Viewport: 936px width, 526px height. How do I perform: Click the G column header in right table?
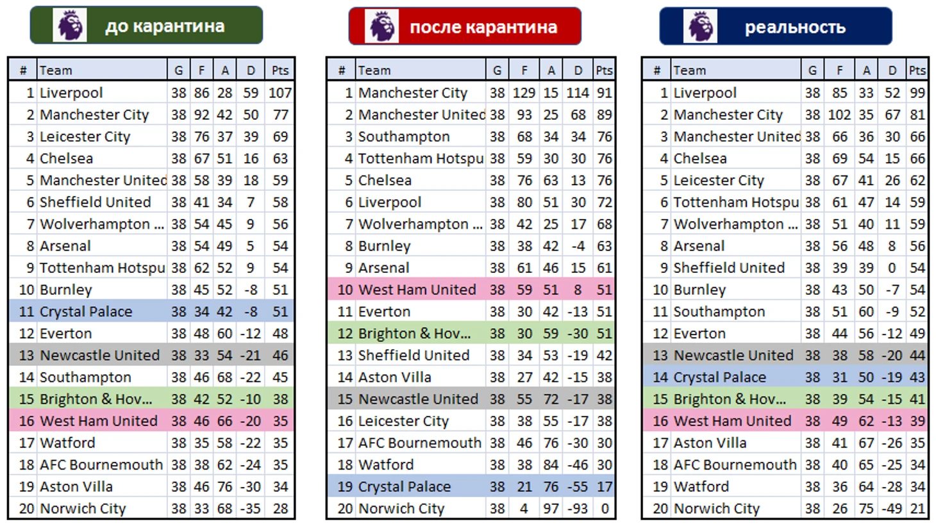click(x=812, y=70)
